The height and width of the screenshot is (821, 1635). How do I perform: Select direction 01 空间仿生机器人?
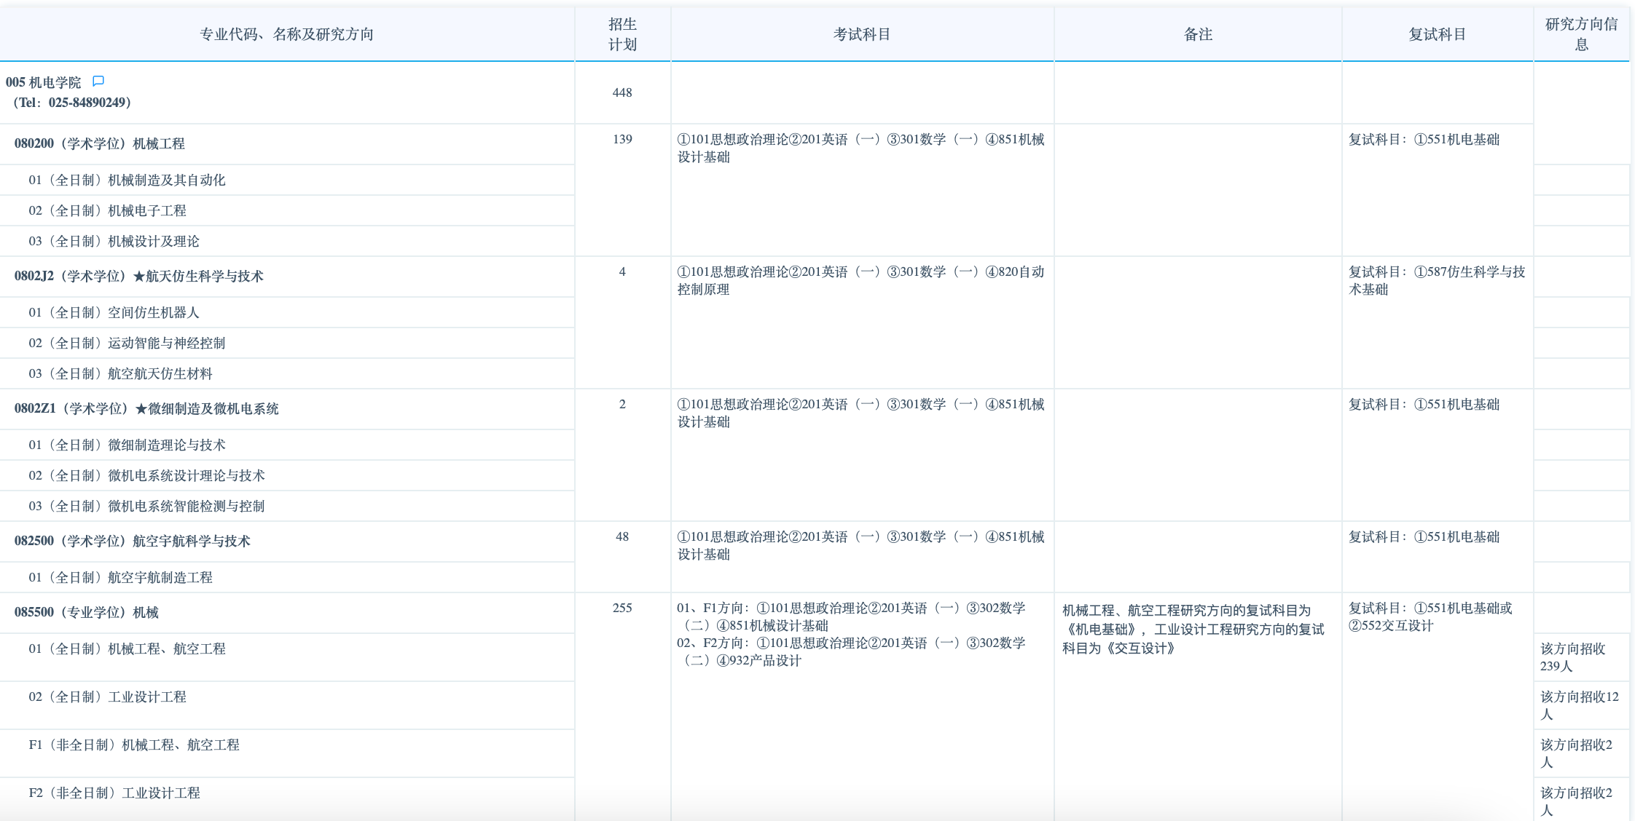[113, 312]
